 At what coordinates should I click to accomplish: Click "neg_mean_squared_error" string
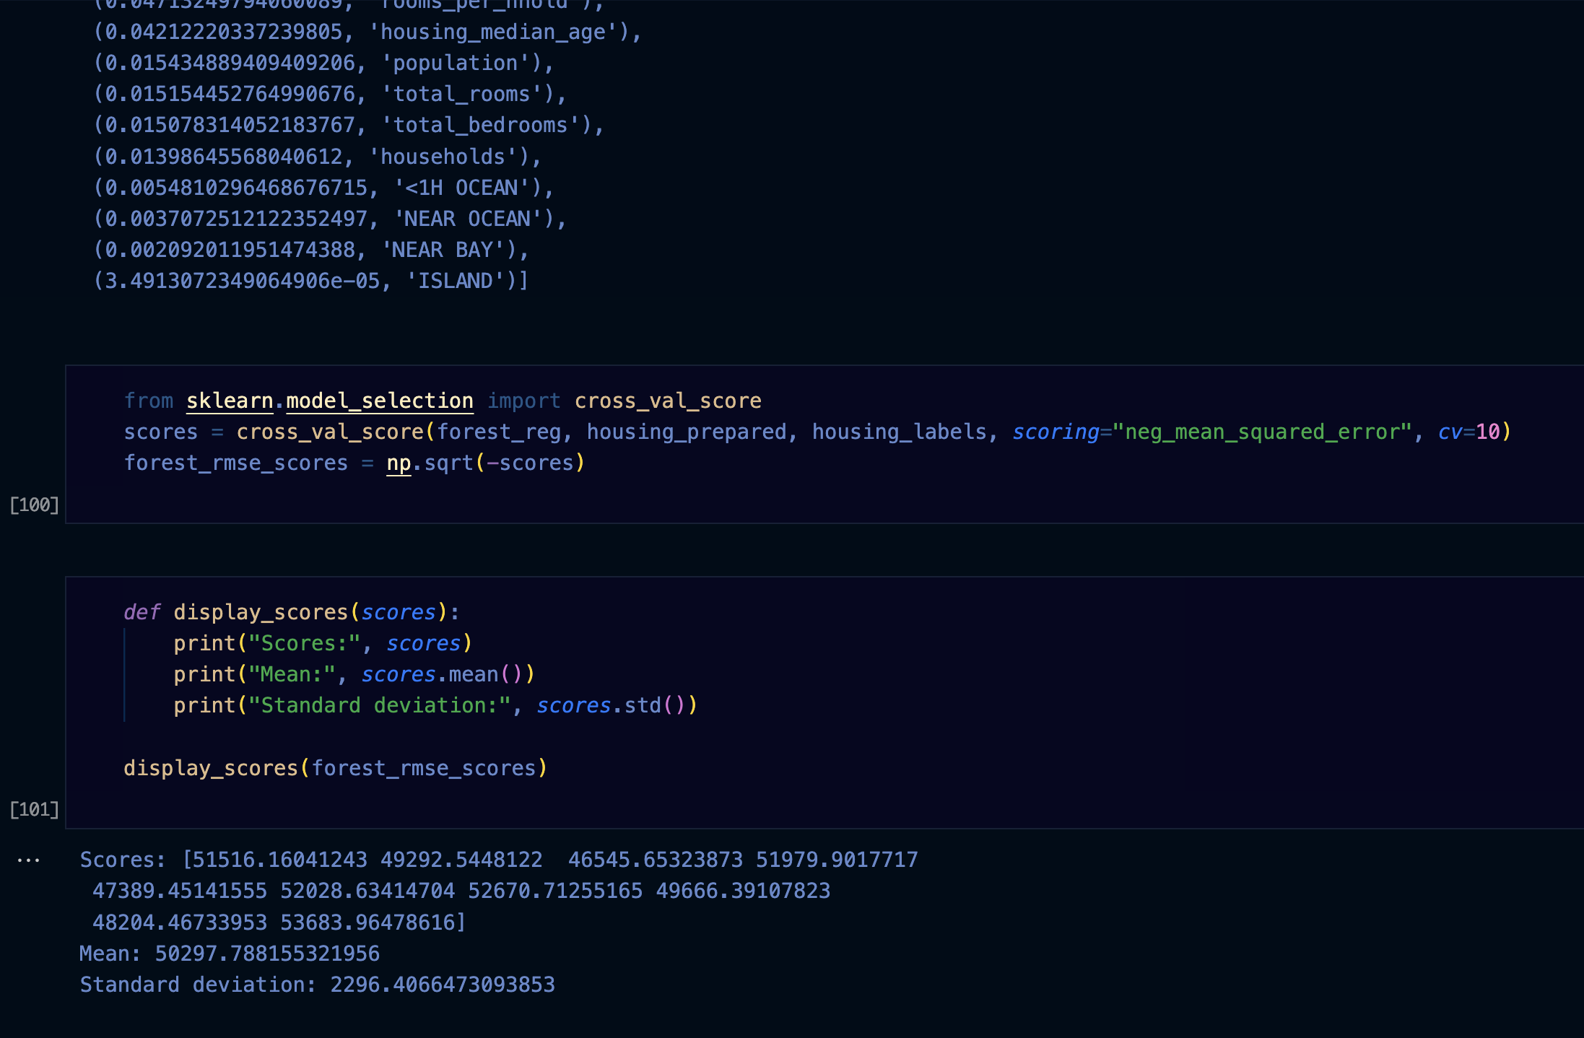(1262, 432)
